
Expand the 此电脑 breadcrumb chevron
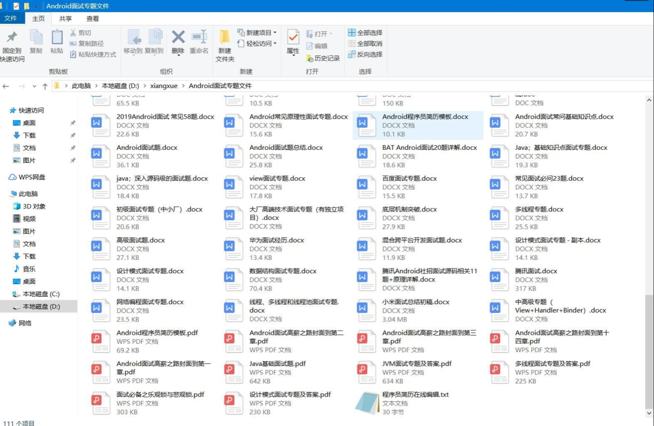click(x=96, y=86)
